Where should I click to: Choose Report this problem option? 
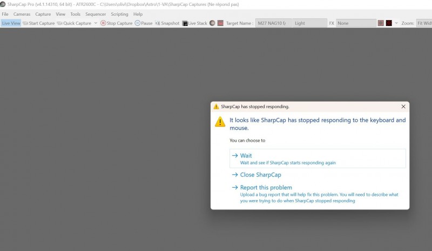pyautogui.click(x=318, y=194)
